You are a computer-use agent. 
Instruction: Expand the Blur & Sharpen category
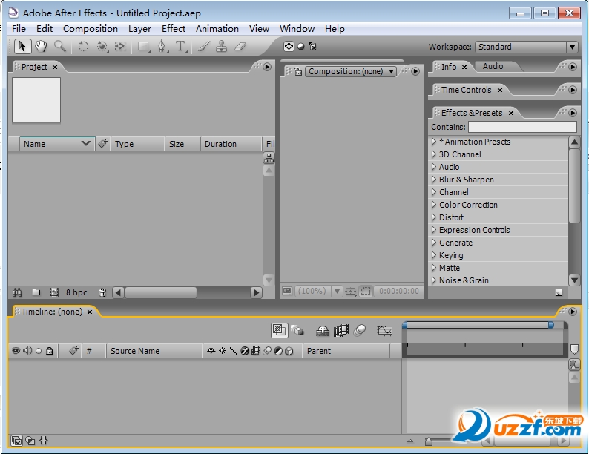click(x=434, y=180)
